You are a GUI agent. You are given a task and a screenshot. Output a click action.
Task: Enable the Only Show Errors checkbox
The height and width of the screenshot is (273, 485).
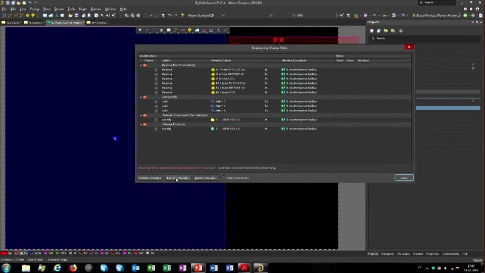[224, 178]
